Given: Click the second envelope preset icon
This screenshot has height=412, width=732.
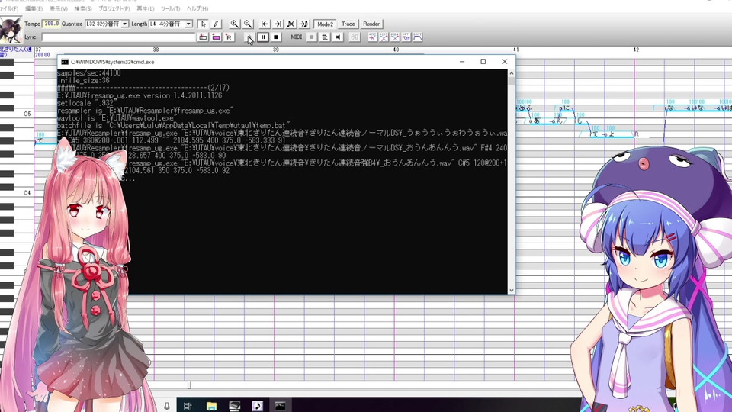Looking at the screenshot, I should pos(384,37).
